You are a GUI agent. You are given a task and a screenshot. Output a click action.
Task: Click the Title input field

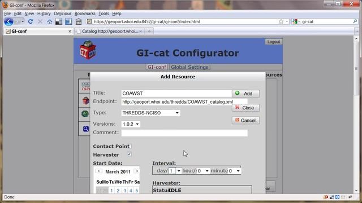176,94
